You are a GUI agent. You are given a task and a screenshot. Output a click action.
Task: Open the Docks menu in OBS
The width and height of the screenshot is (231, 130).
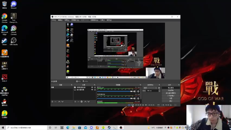coord(75,20)
